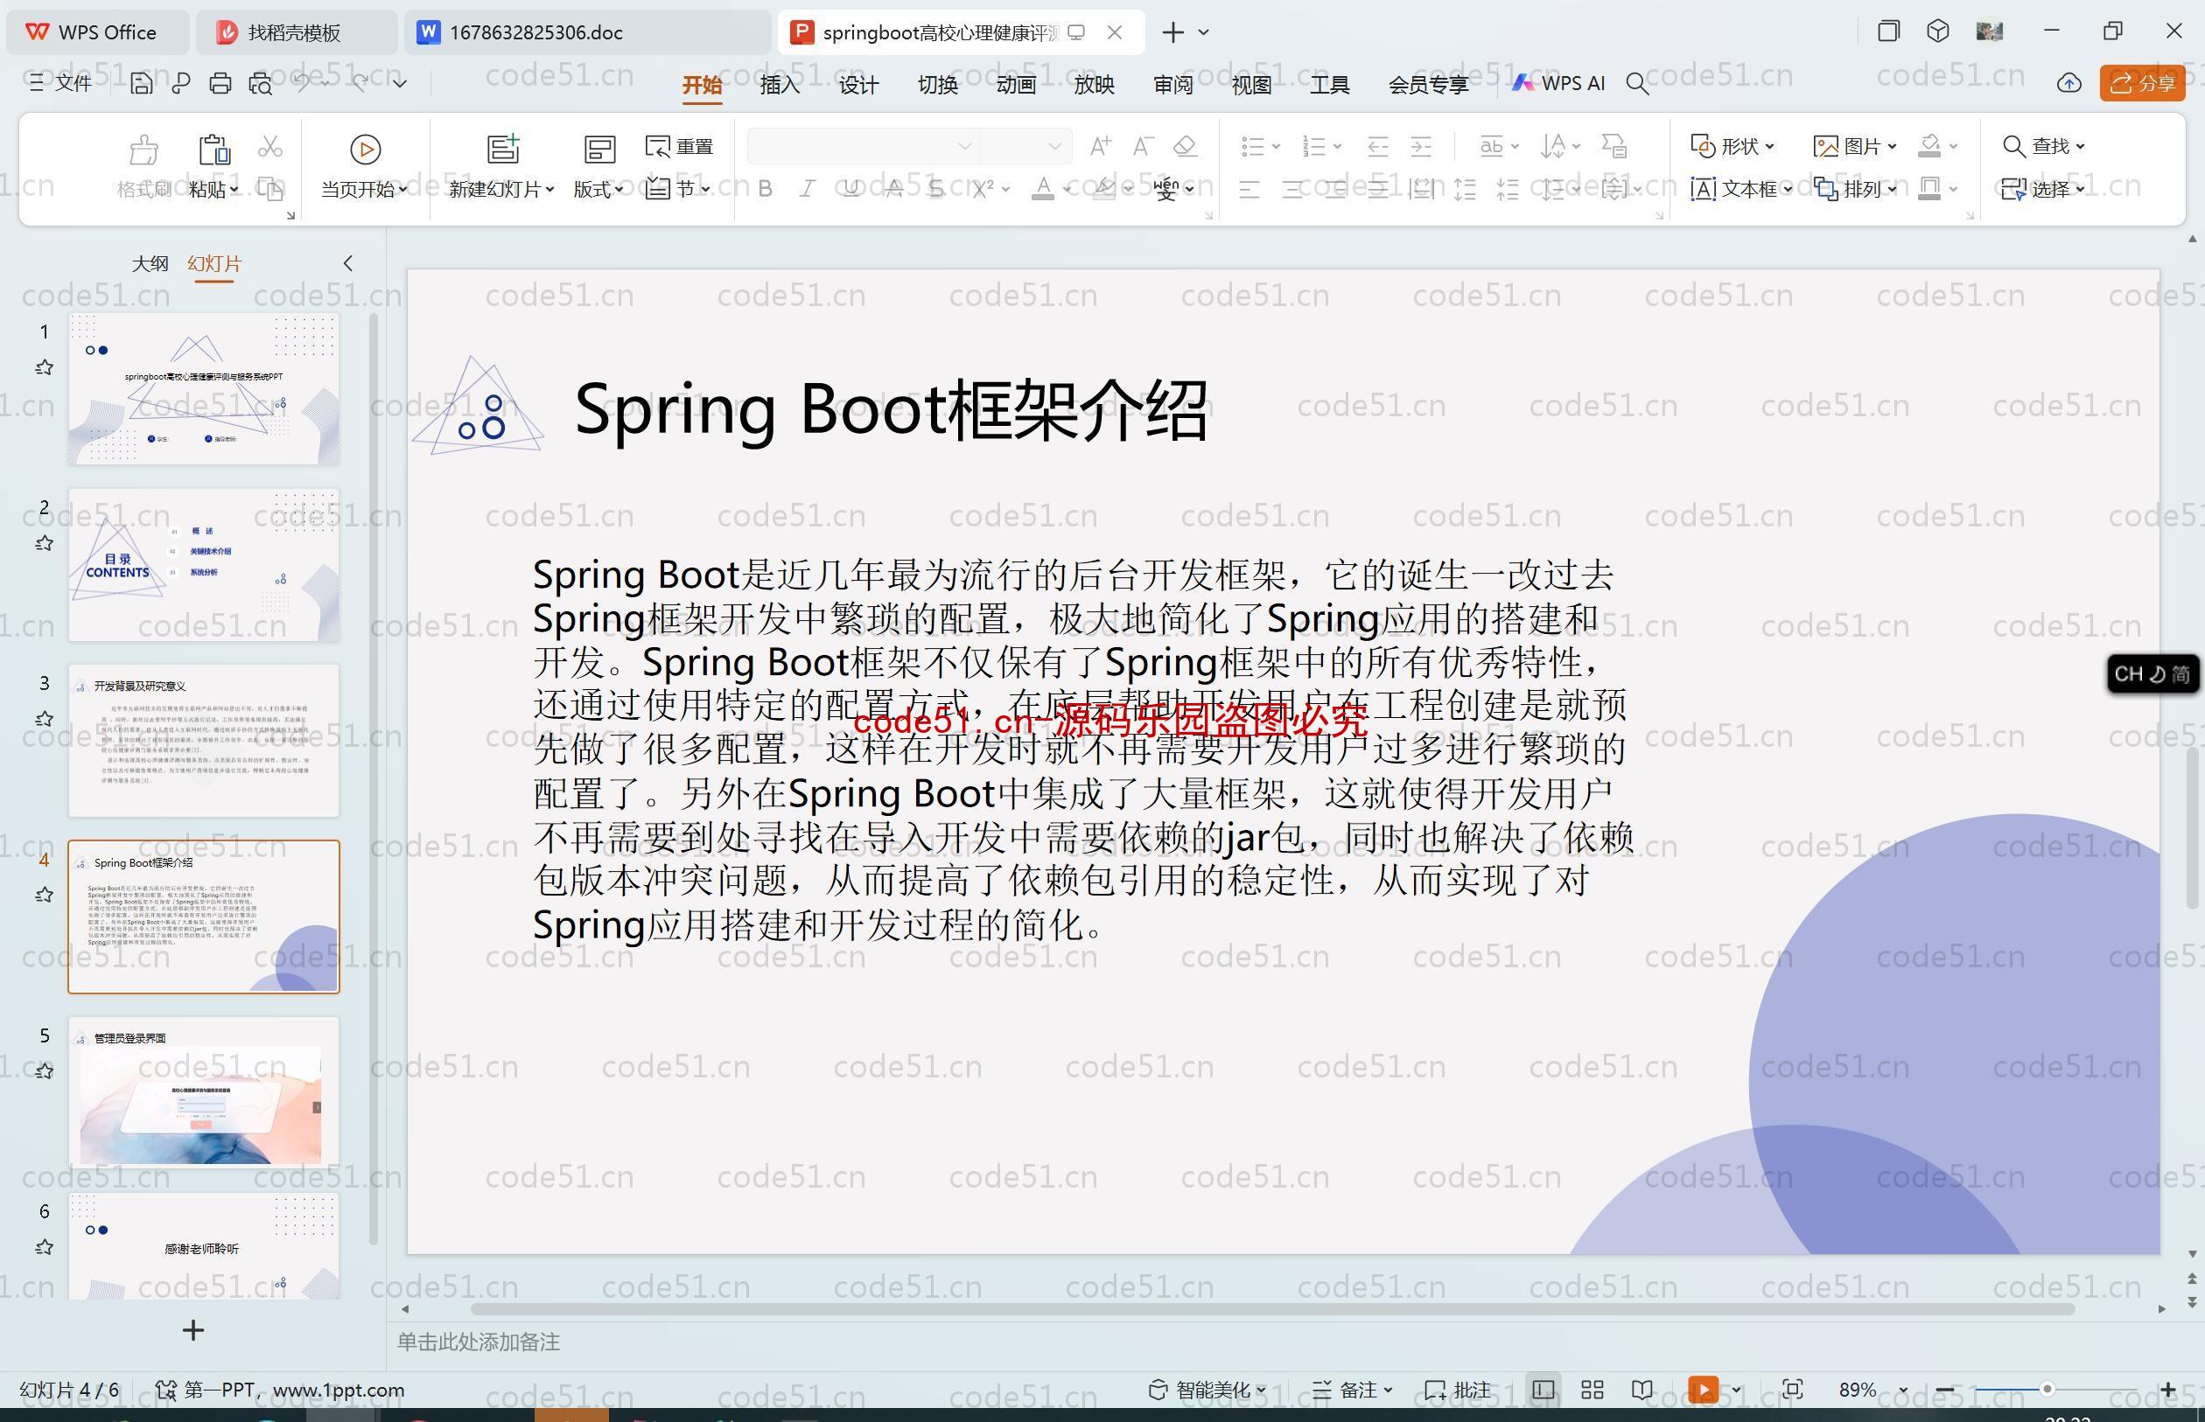The height and width of the screenshot is (1422, 2205).
Task: Click the zoom slider handle
Action: coord(2047,1390)
